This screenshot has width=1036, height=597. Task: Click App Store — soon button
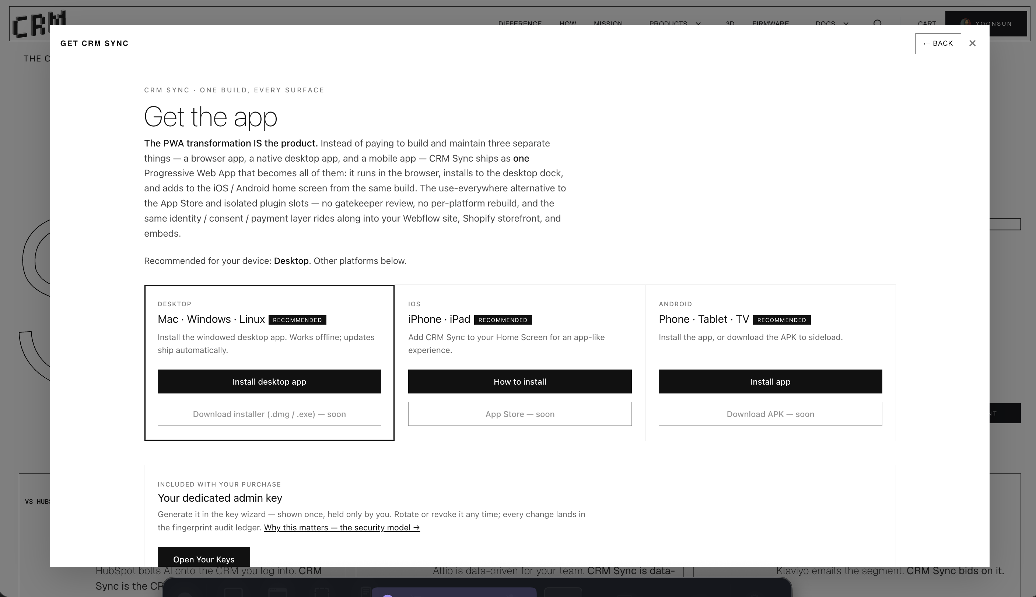[x=520, y=414]
